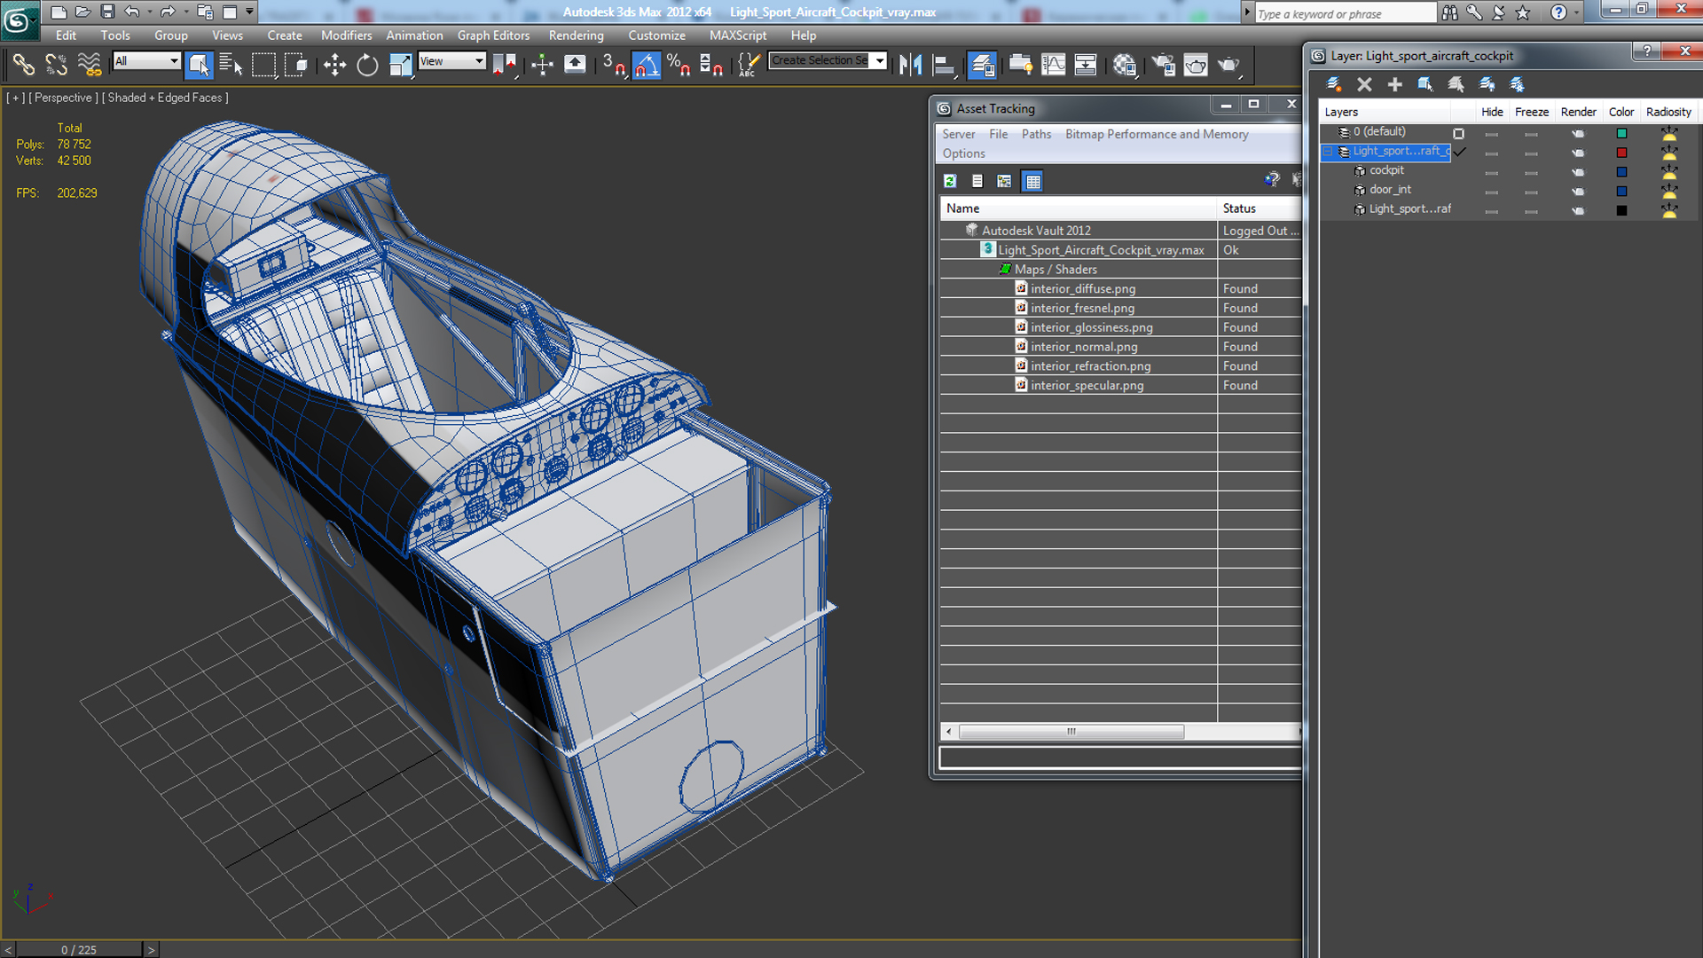Select interior_normal.png in asset list
The width and height of the screenshot is (1703, 958).
(1083, 347)
